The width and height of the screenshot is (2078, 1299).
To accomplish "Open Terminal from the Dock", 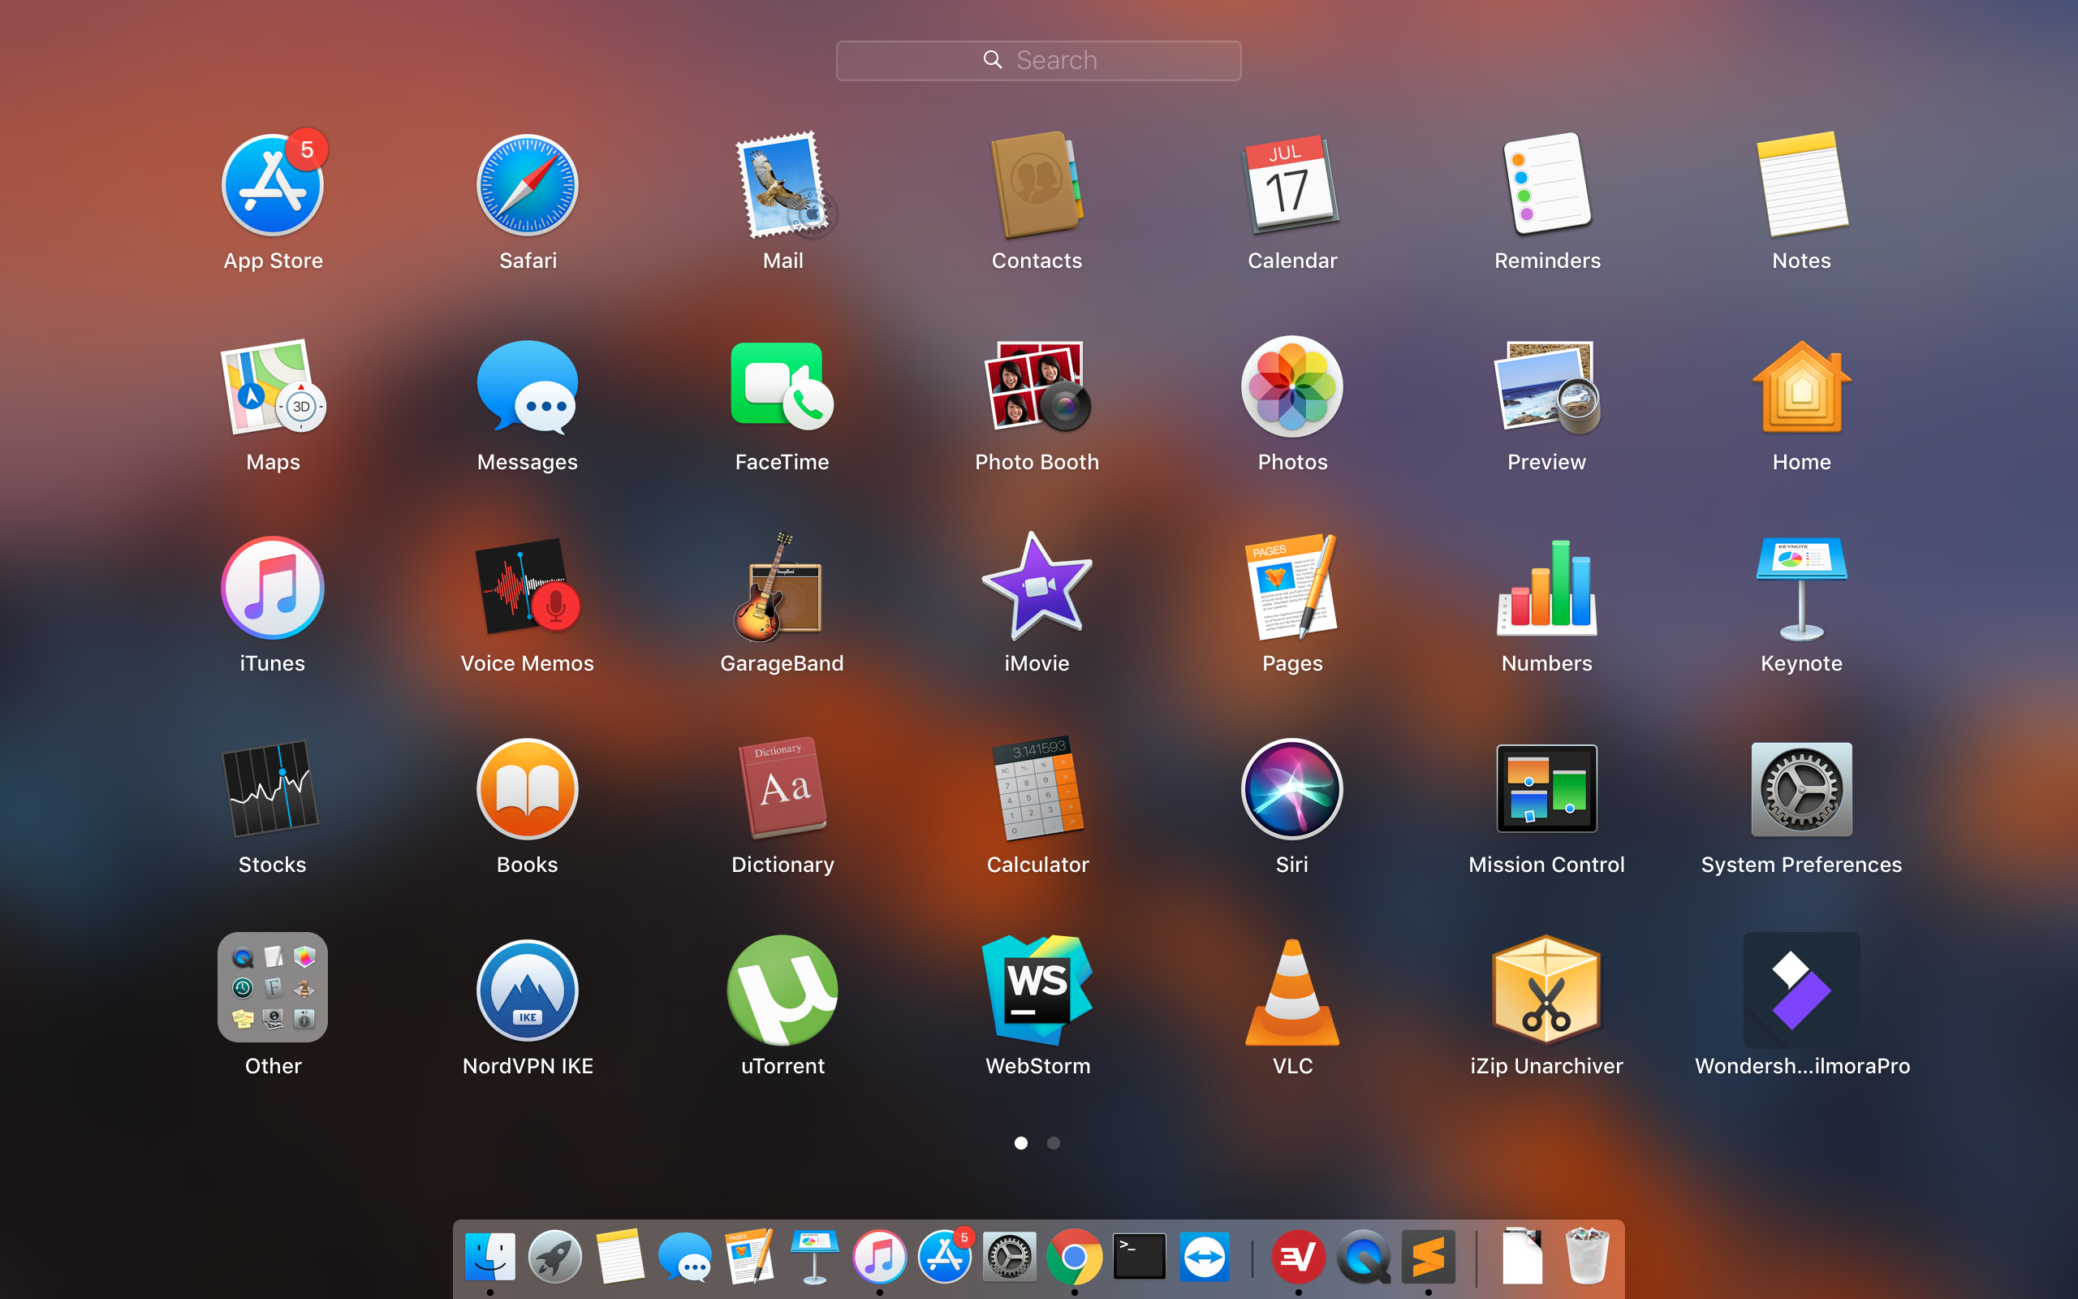I will point(1140,1256).
